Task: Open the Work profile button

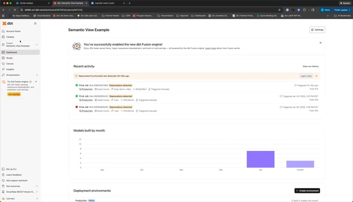Action: point(326,10)
